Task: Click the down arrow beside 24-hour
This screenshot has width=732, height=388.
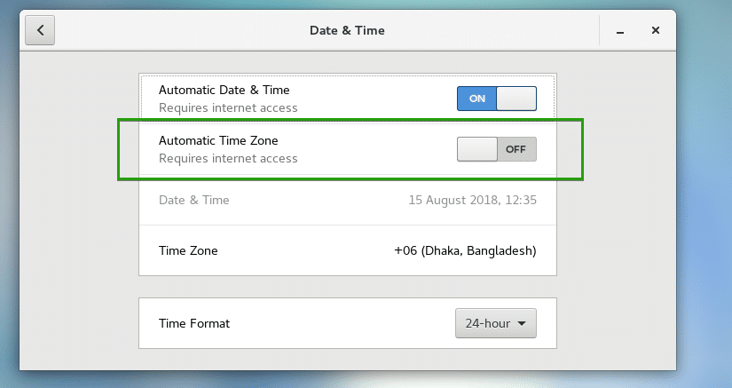Action: pos(523,323)
